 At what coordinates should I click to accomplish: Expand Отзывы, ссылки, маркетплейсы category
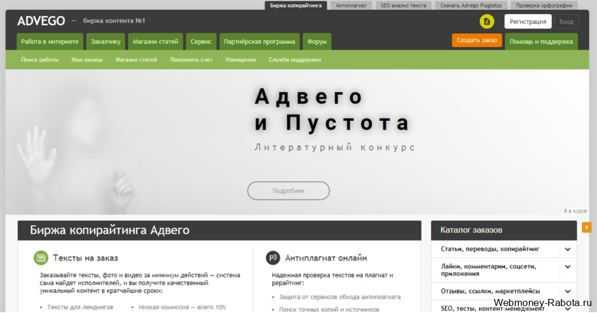(x=568, y=291)
